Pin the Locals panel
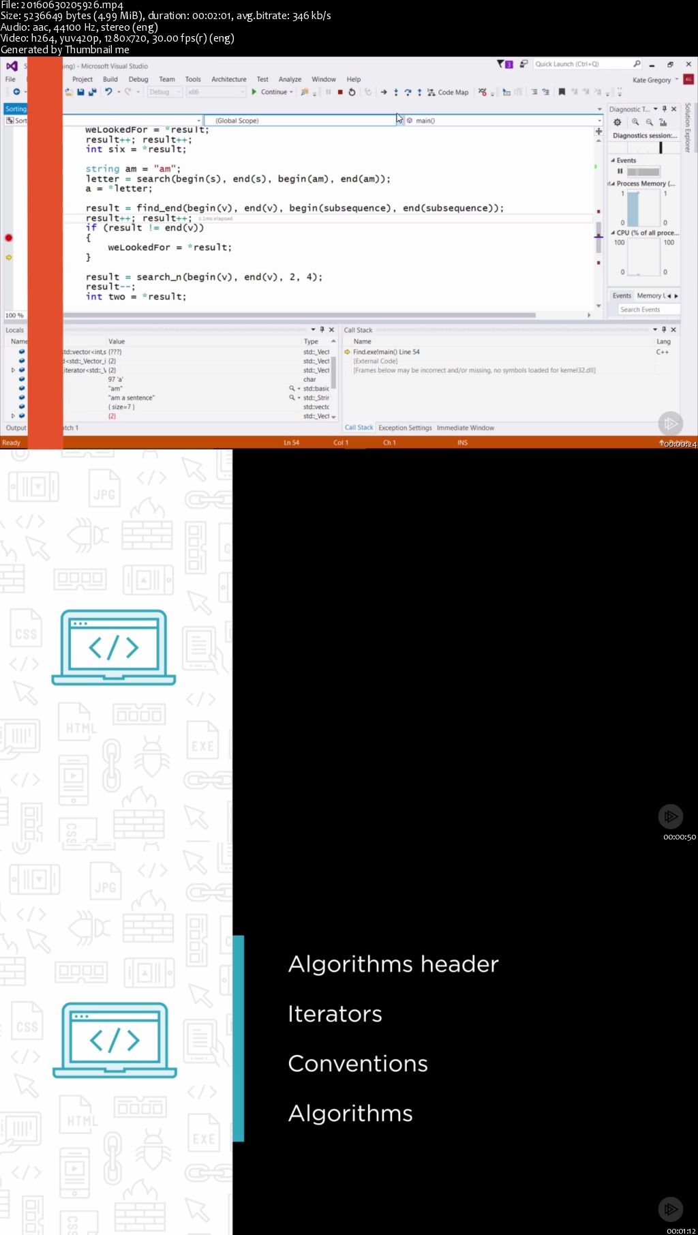The height and width of the screenshot is (1235, 698). pos(322,329)
